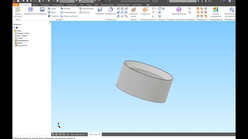Viewport: 248px width, 139px height.
Task: Open the orange Файл application menu
Action: point(15,5)
